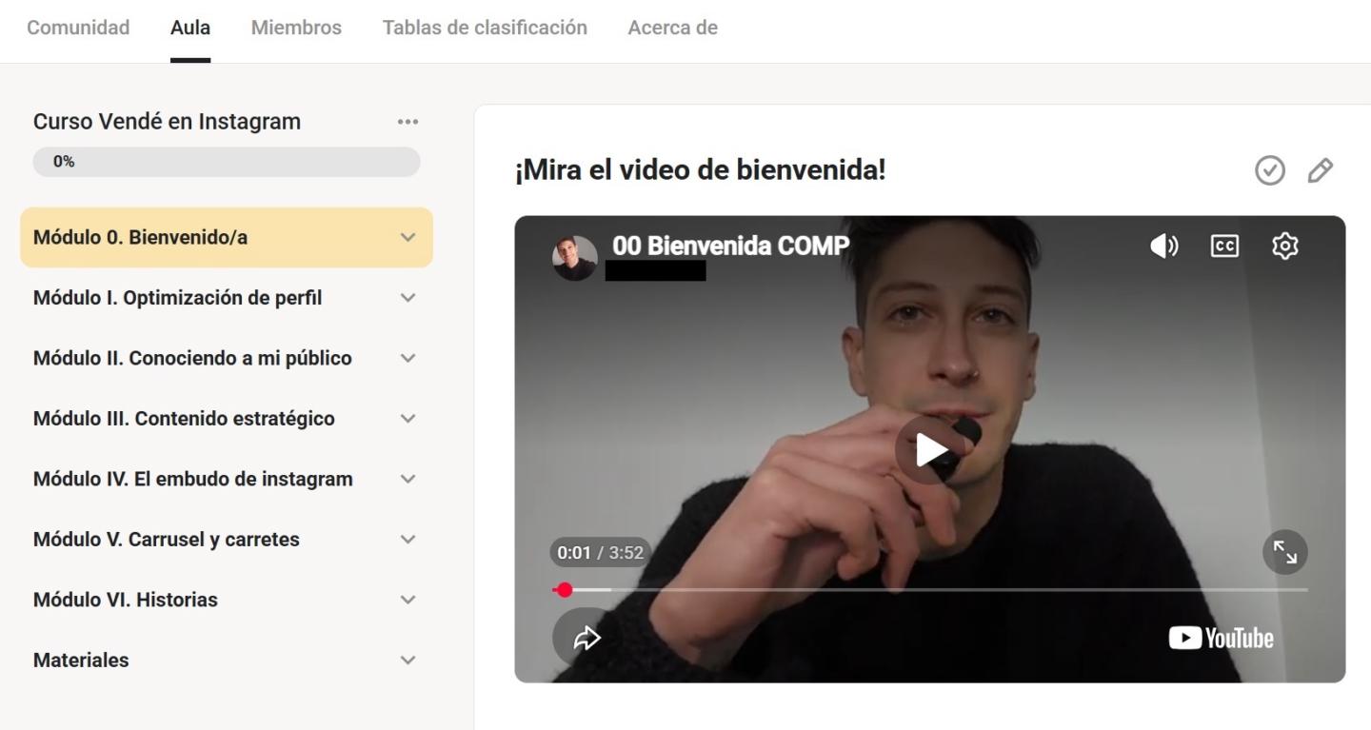Click the '¡Mira el video de bienvenida!' heading

pos(700,170)
